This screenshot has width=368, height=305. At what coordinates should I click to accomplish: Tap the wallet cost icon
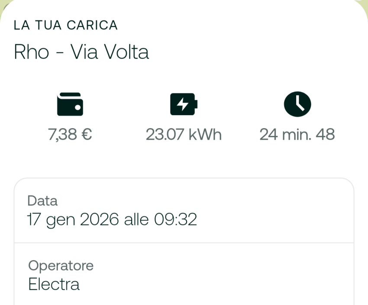tap(70, 104)
